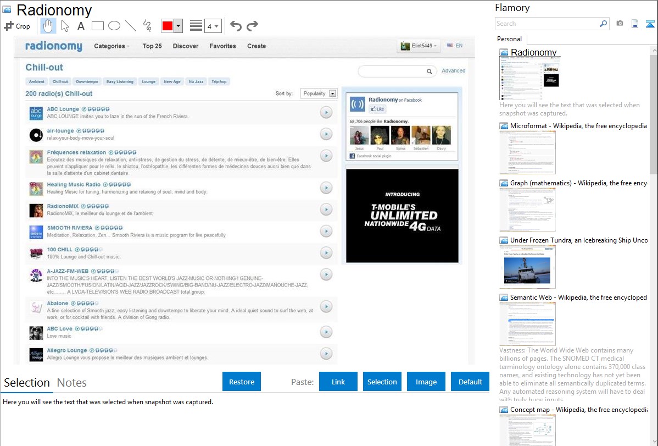This screenshot has height=446, width=658.
Task: Filter by the Easy Listening tag
Action: click(120, 81)
